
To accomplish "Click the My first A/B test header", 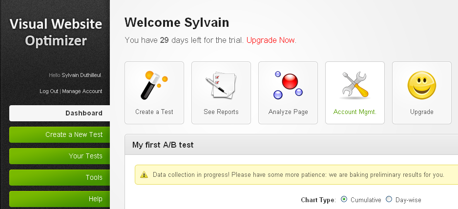I will 163,145.
